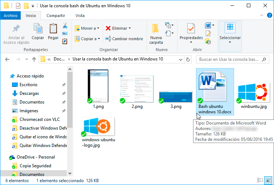
Task: Select Bash ubuntu windows 10.docx file
Action: pos(215,92)
